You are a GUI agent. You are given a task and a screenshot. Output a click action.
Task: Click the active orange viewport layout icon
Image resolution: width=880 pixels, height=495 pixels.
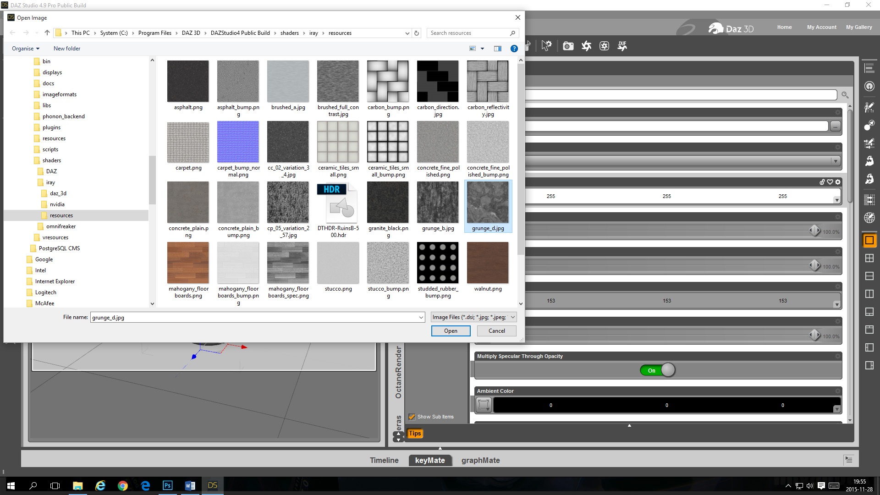click(x=869, y=240)
